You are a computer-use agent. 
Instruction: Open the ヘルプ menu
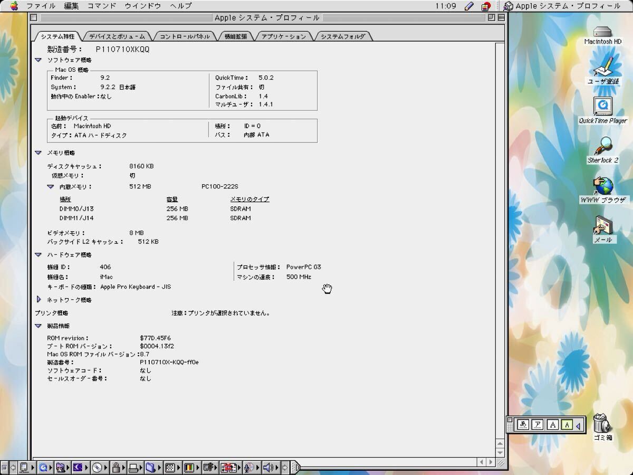tap(181, 6)
